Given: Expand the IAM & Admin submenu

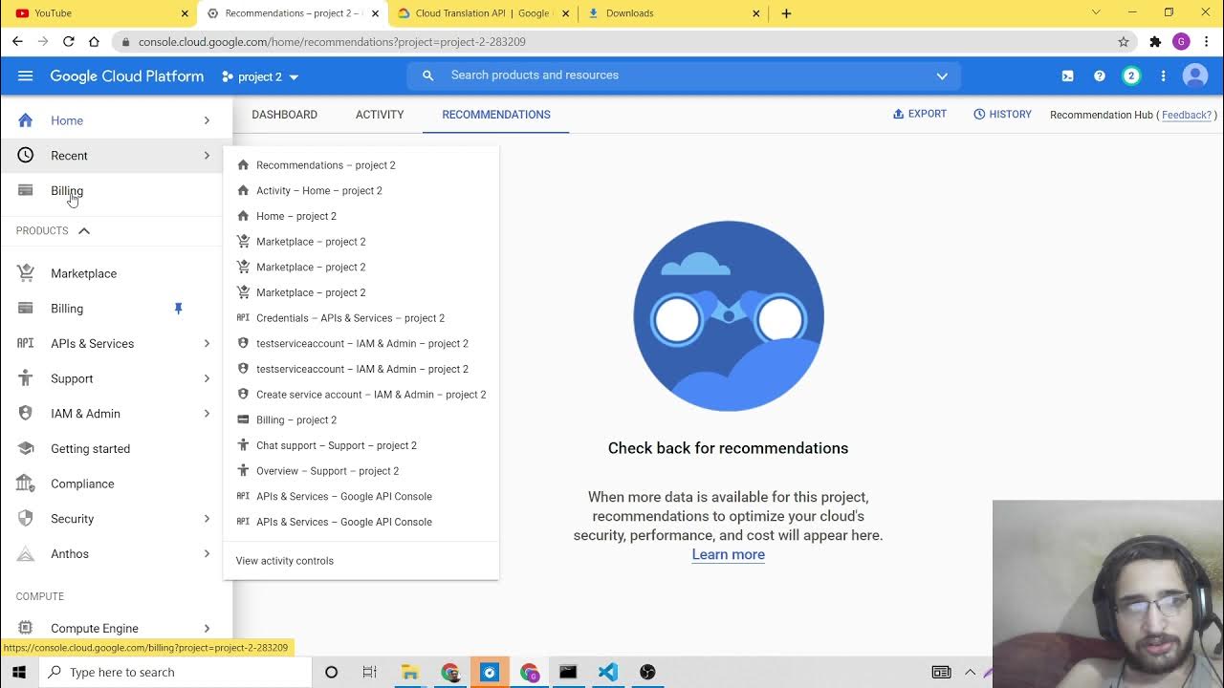Looking at the screenshot, I should click(x=207, y=414).
